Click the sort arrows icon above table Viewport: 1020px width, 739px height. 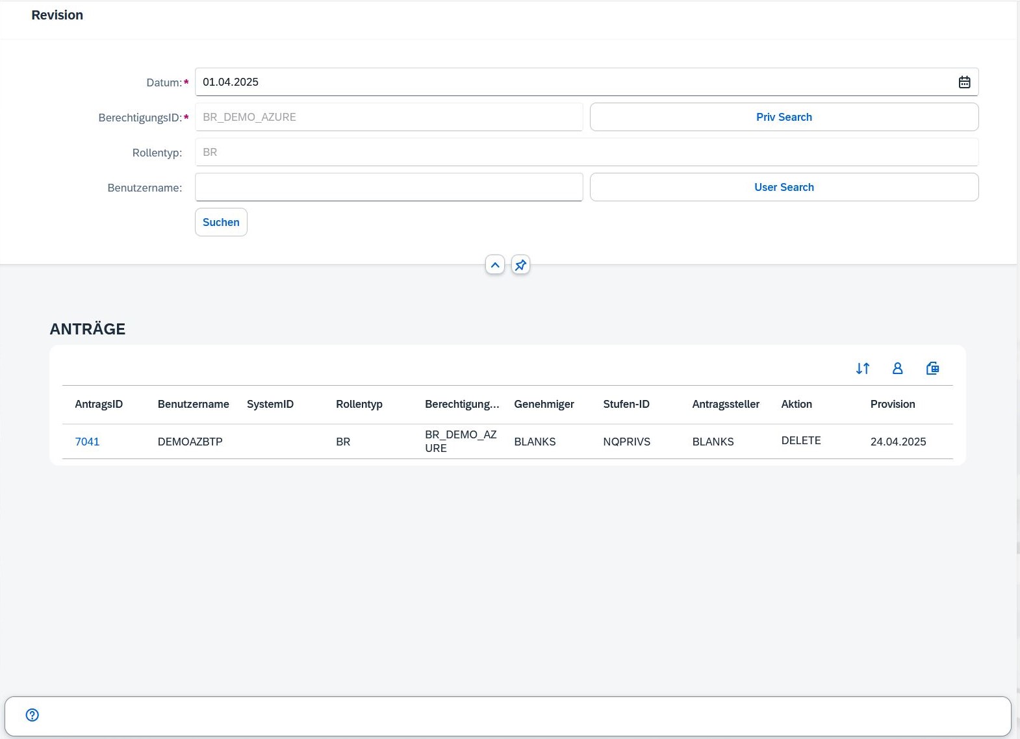tap(862, 368)
